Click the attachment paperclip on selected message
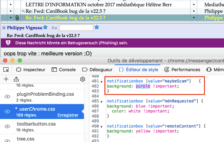 (x=17, y=18)
